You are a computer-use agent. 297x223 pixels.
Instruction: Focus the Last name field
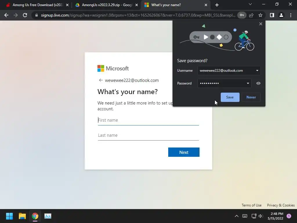(148, 135)
